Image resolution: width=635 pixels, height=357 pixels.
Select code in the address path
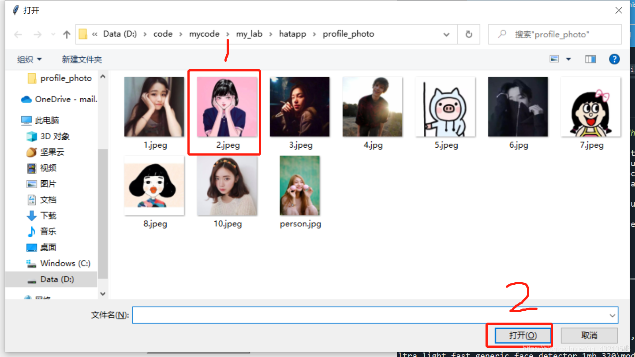[163, 34]
